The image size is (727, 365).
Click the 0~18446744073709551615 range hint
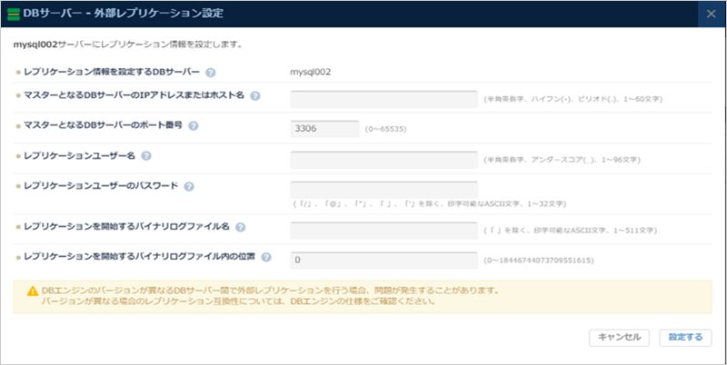539,261
